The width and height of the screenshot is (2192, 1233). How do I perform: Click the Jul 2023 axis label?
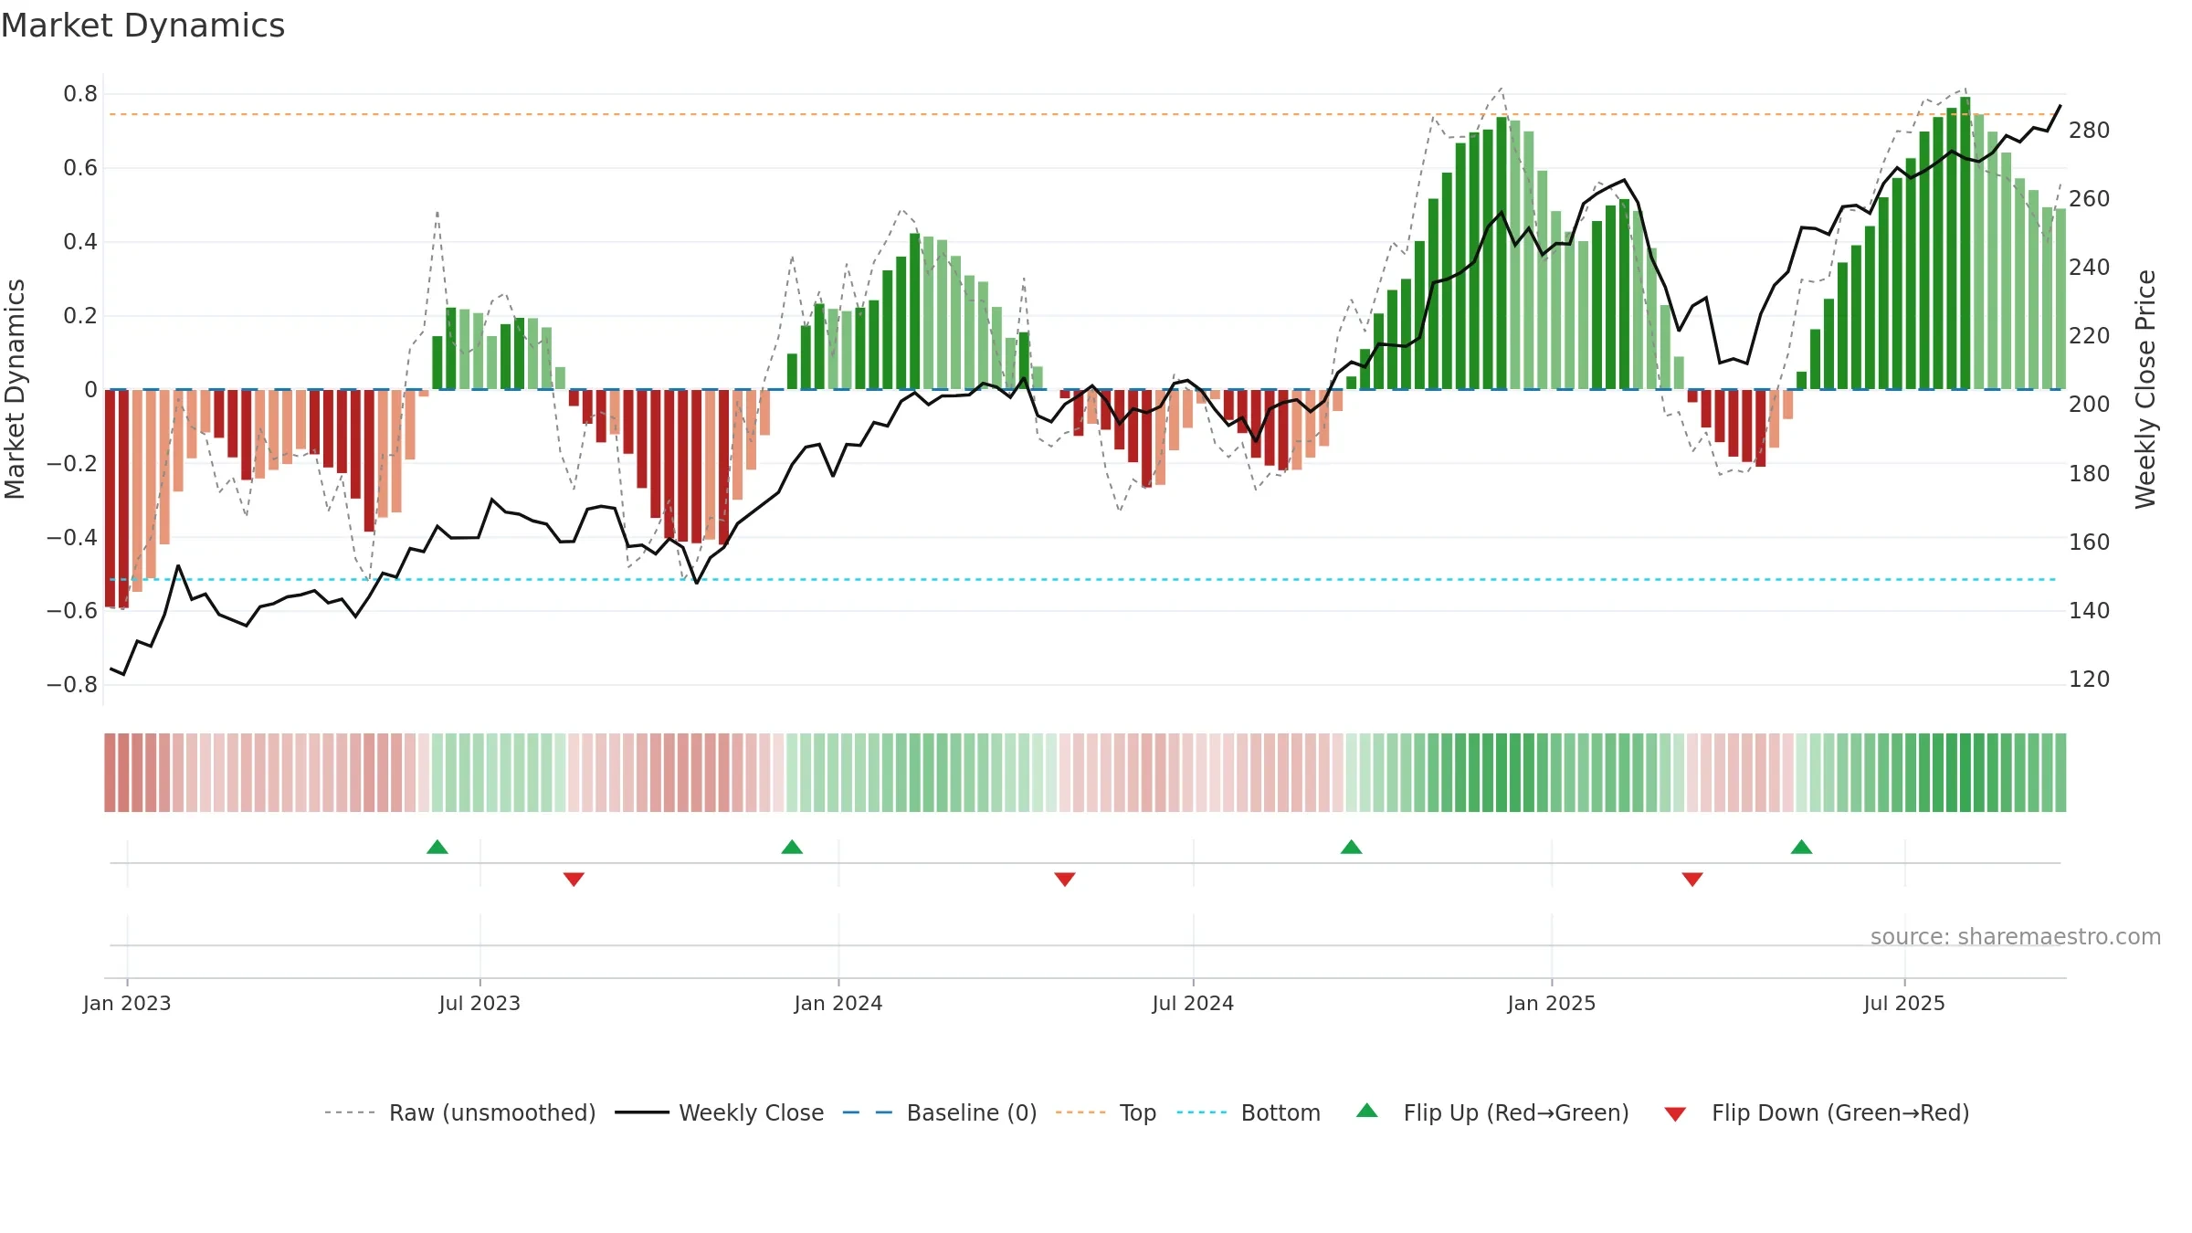pyautogui.click(x=479, y=1003)
